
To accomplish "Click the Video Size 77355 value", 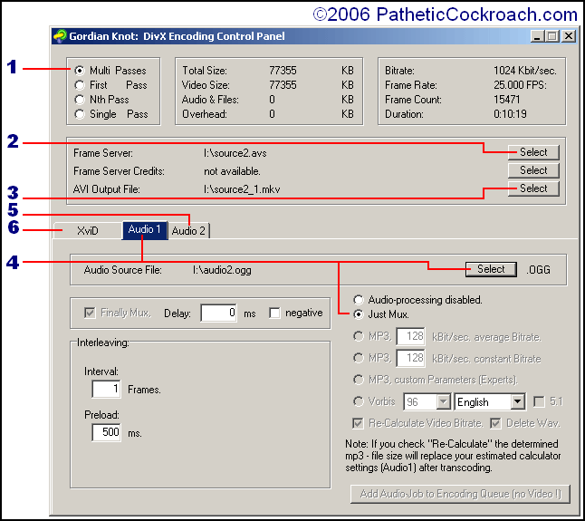I will pyautogui.click(x=283, y=85).
